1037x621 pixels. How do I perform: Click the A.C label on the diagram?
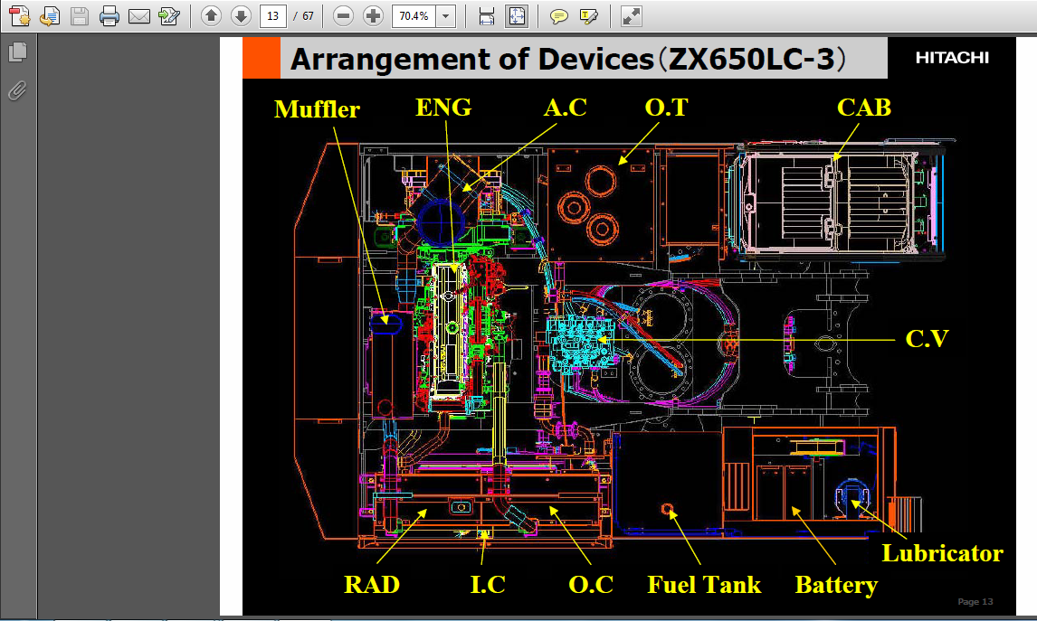(x=566, y=107)
